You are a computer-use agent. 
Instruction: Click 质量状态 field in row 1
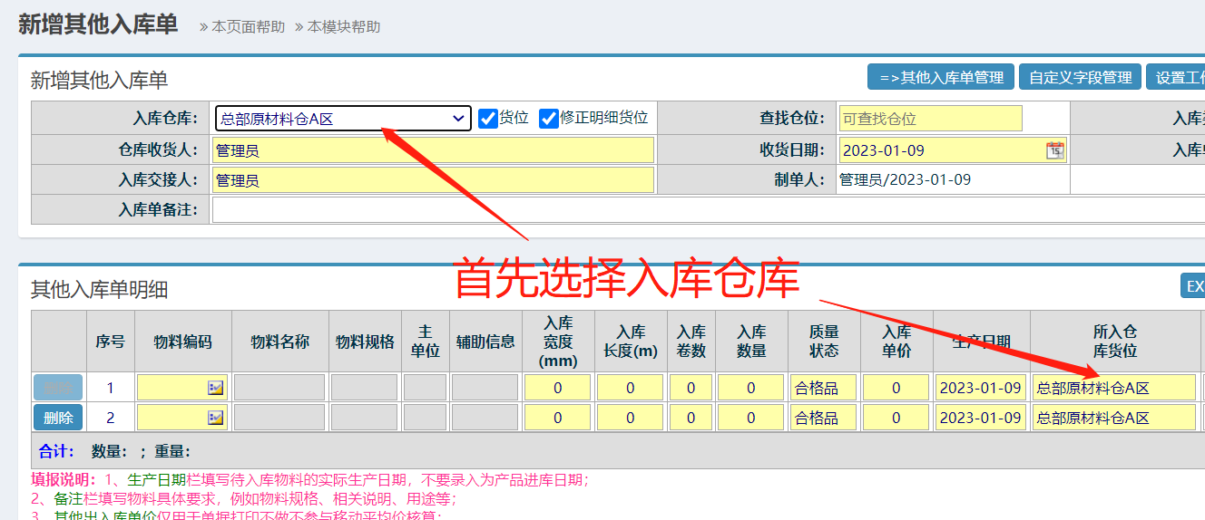(824, 388)
